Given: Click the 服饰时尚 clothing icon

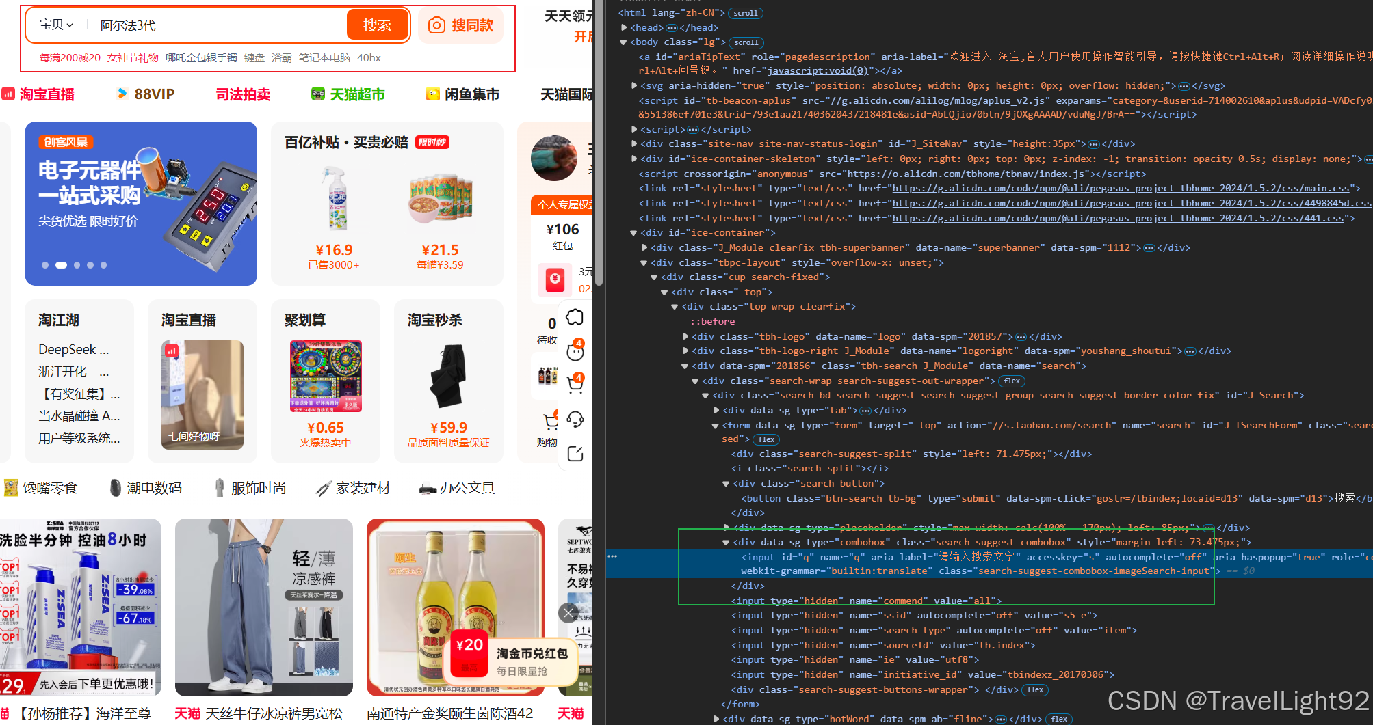Looking at the screenshot, I should (x=220, y=487).
